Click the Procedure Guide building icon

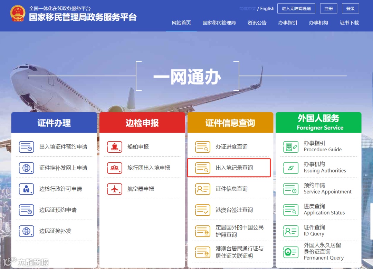[290, 147]
